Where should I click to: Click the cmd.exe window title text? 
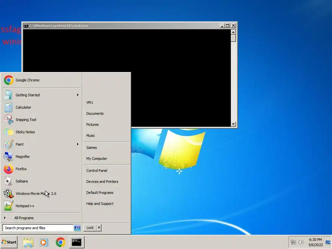pyautogui.click(x=59, y=26)
